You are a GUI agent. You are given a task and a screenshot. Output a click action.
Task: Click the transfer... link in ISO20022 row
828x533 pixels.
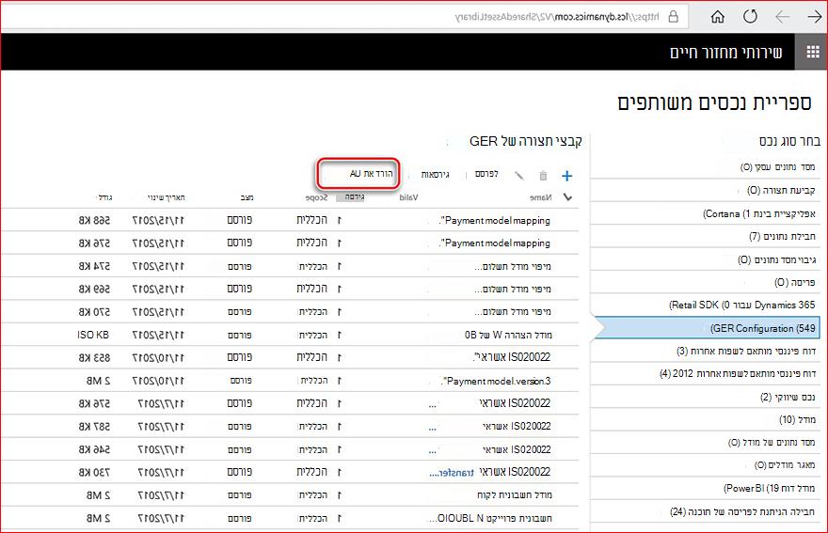pyautogui.click(x=452, y=473)
